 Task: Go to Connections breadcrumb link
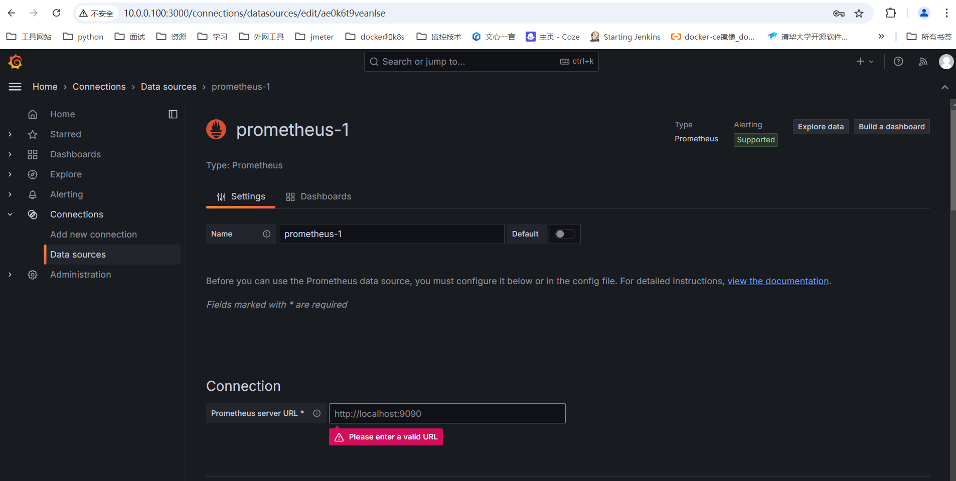click(99, 87)
